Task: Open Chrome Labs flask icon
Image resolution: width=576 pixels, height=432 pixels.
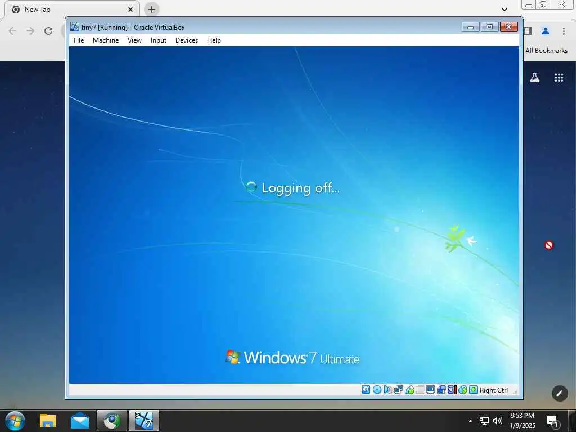Action: pyautogui.click(x=534, y=78)
